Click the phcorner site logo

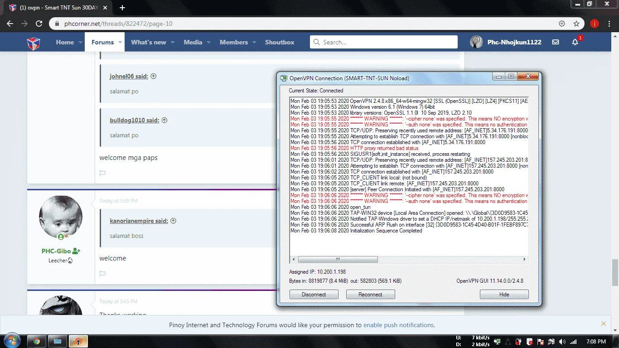click(34, 43)
